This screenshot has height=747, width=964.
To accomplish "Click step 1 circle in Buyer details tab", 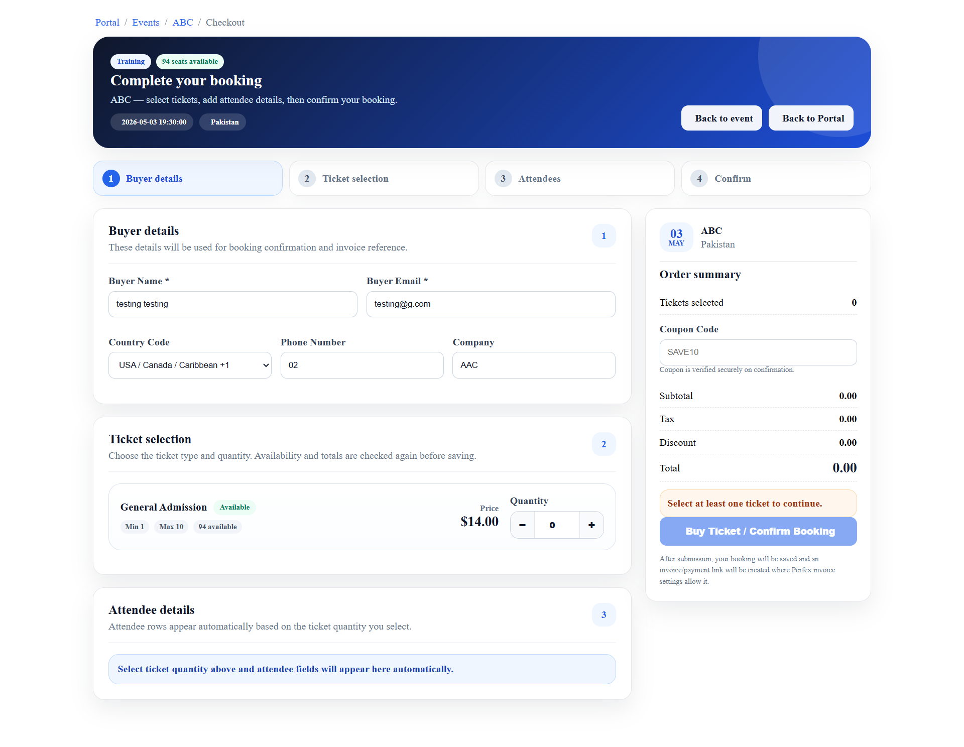I will (x=111, y=179).
